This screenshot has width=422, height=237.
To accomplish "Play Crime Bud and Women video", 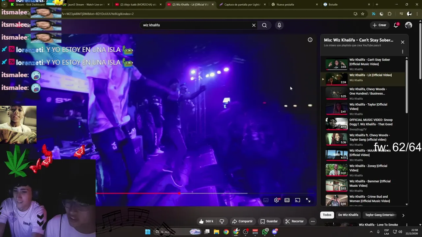I will point(363,200).
